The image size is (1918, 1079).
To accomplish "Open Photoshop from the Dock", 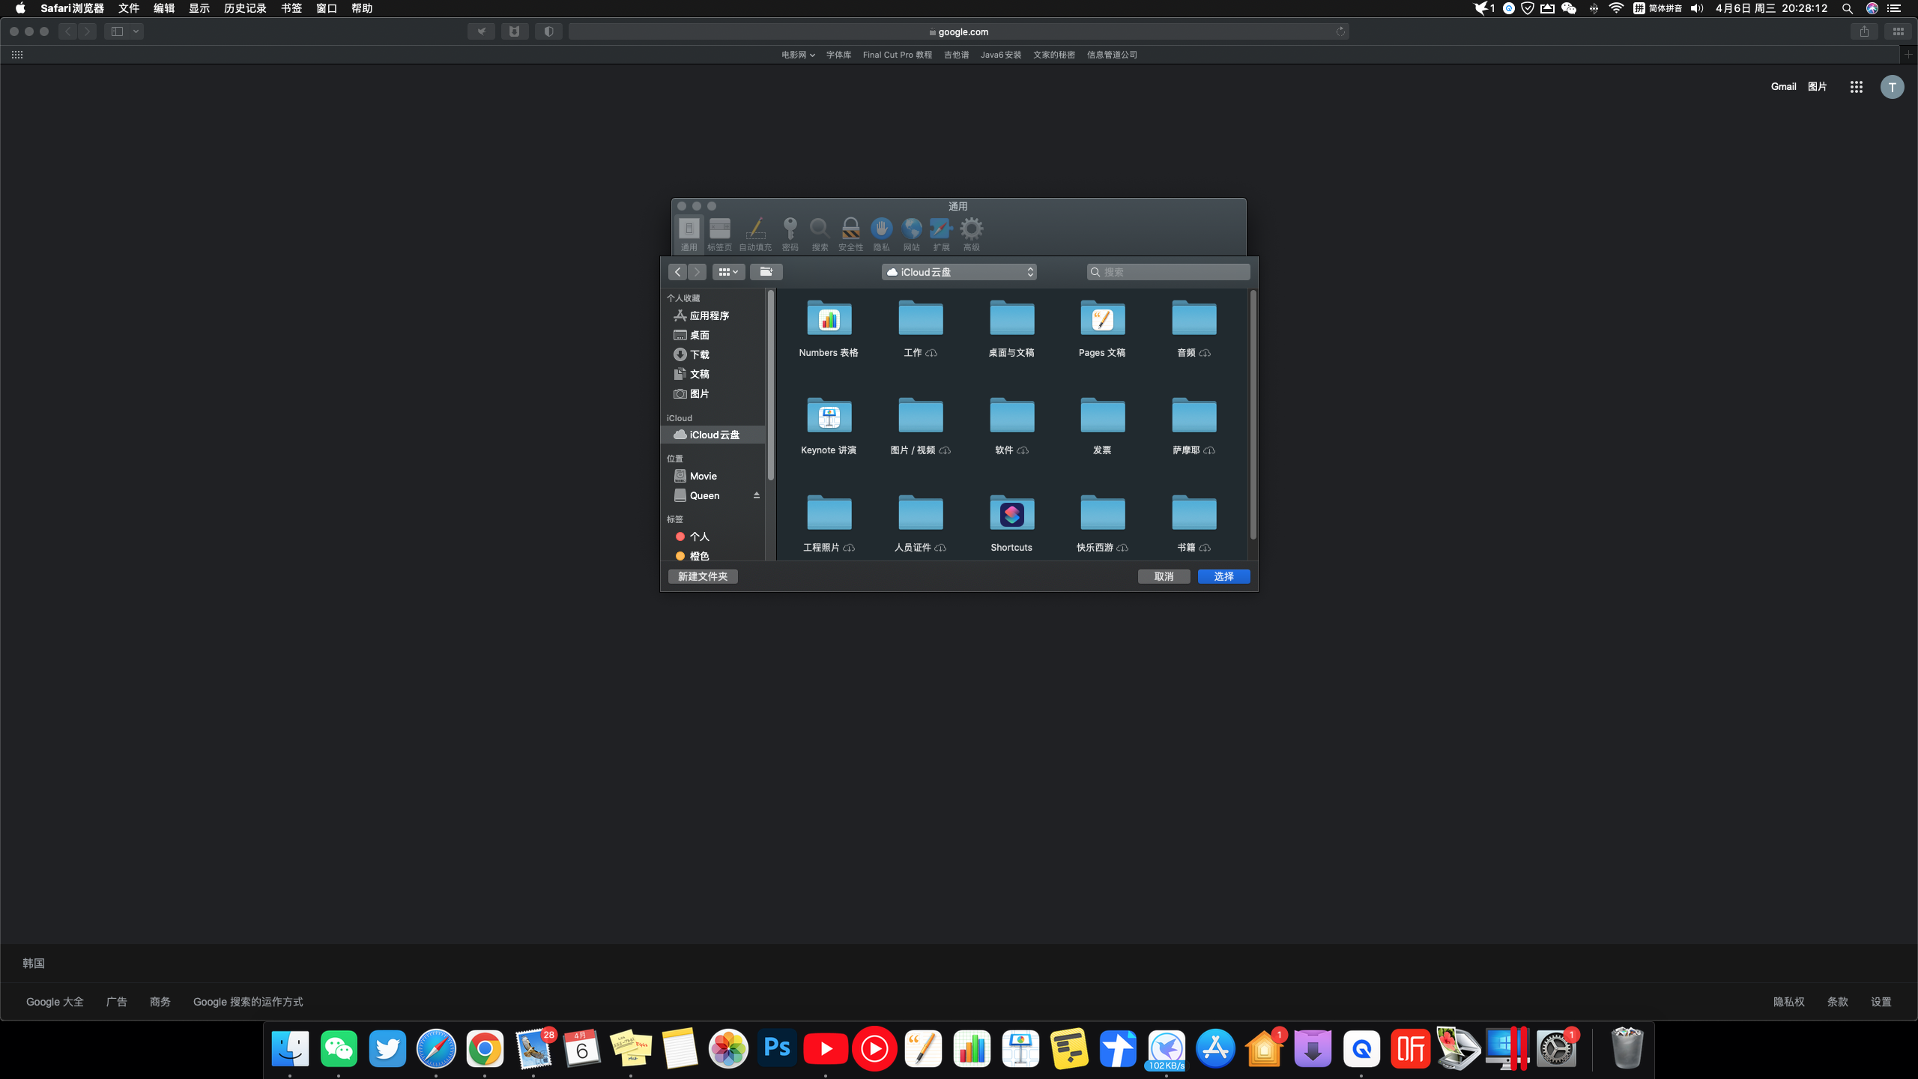I will [x=777, y=1048].
